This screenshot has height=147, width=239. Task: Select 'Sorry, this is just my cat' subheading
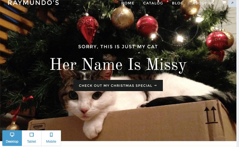pyautogui.click(x=118, y=47)
